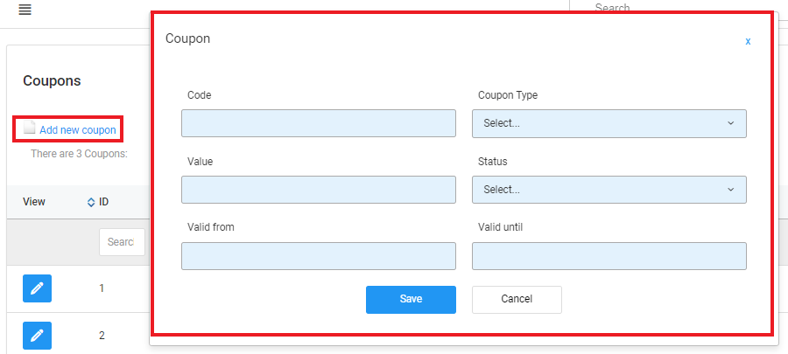Click the ID column filter search box
Image resolution: width=788 pixels, height=354 pixels.
pos(121,242)
